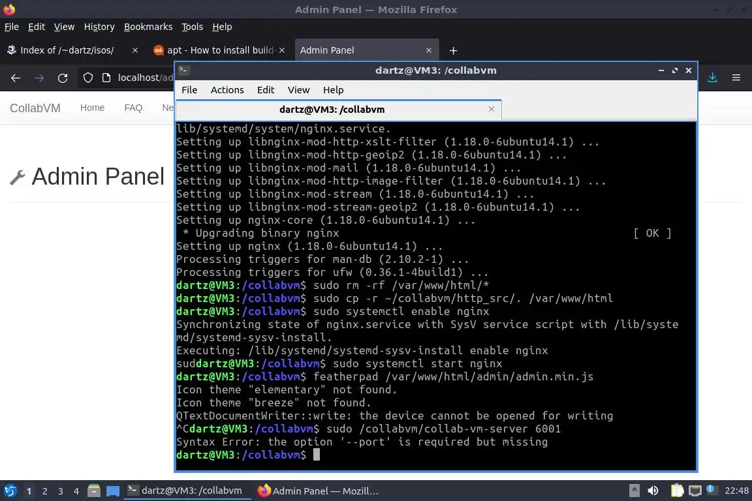Open Firefox View menu

pyautogui.click(x=64, y=27)
